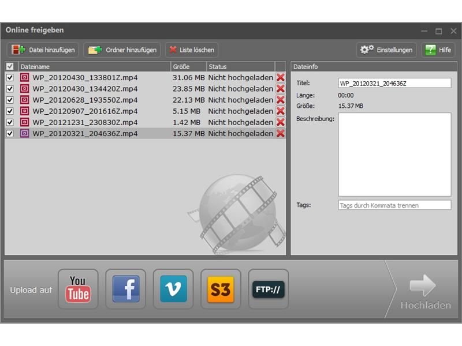
Task: Pick the FTP:// upload destination
Action: tap(269, 289)
